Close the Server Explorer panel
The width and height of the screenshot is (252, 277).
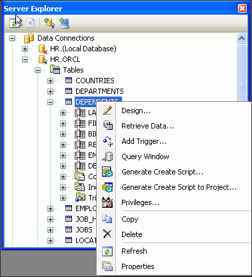242,9
